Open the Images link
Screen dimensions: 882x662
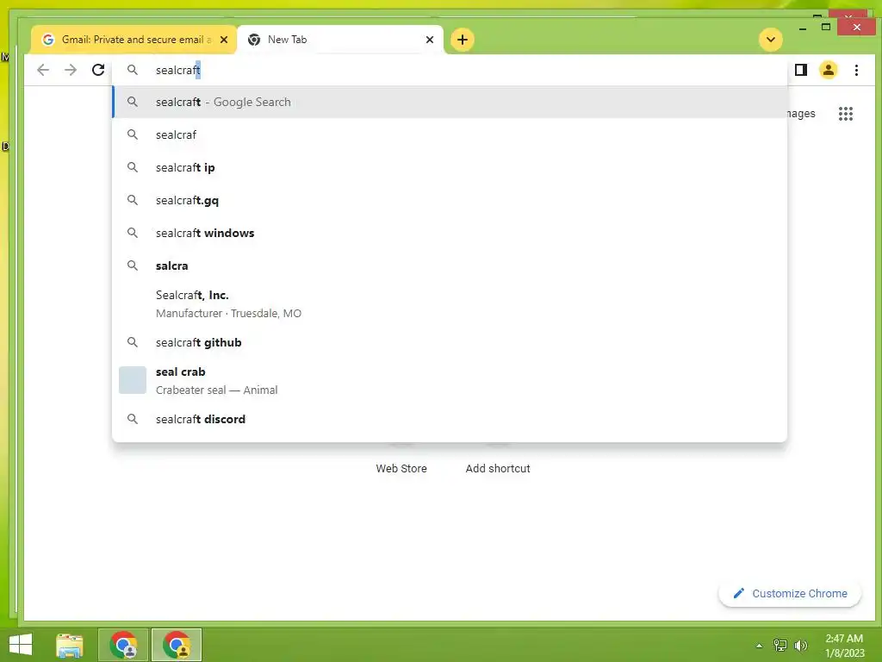pos(802,113)
